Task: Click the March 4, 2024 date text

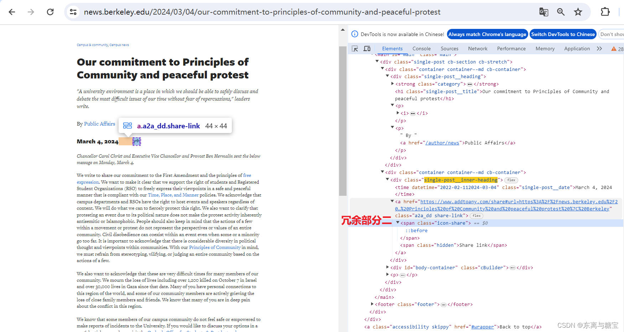Action: point(98,142)
